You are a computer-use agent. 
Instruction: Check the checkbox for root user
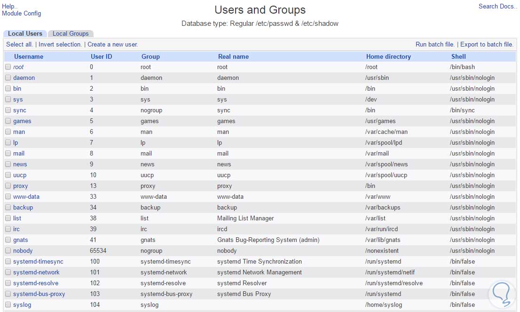tap(8, 67)
